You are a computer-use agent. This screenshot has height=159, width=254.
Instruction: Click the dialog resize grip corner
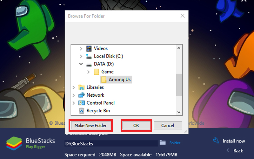click(186, 132)
